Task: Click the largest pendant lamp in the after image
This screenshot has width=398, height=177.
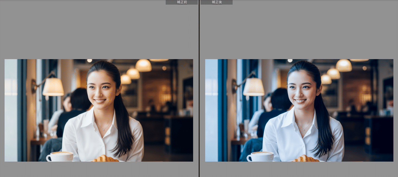Action: tap(344, 66)
